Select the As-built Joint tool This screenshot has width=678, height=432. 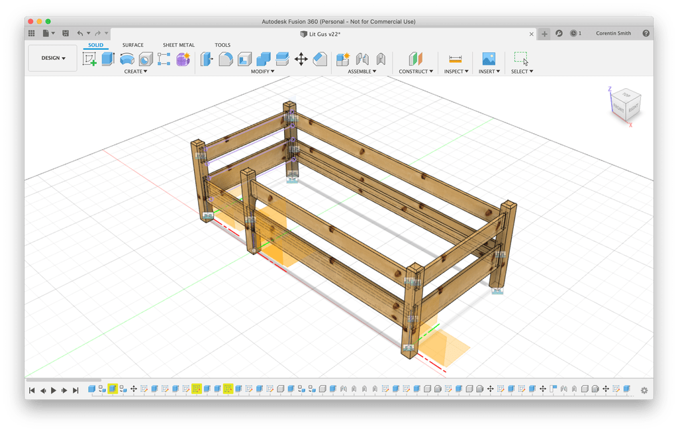[x=381, y=59]
